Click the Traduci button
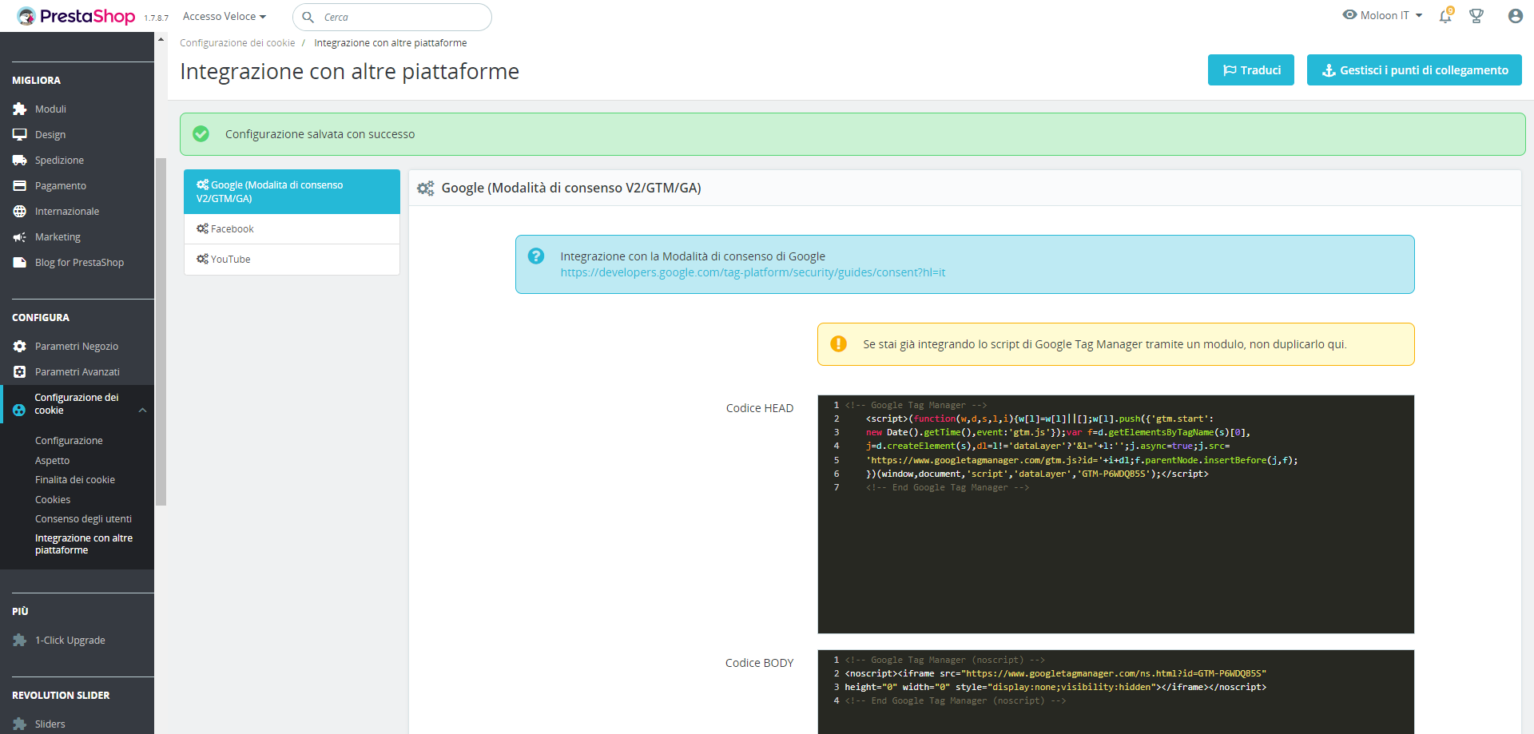This screenshot has height=734, width=1534. pos(1250,70)
